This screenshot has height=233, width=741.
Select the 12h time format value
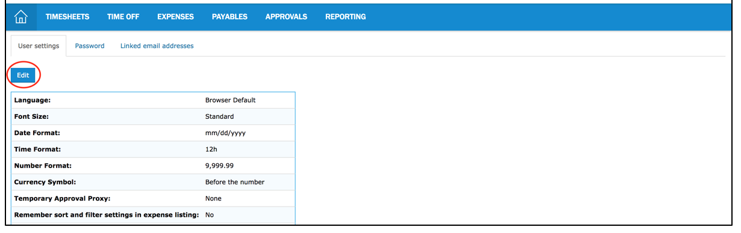[211, 149]
